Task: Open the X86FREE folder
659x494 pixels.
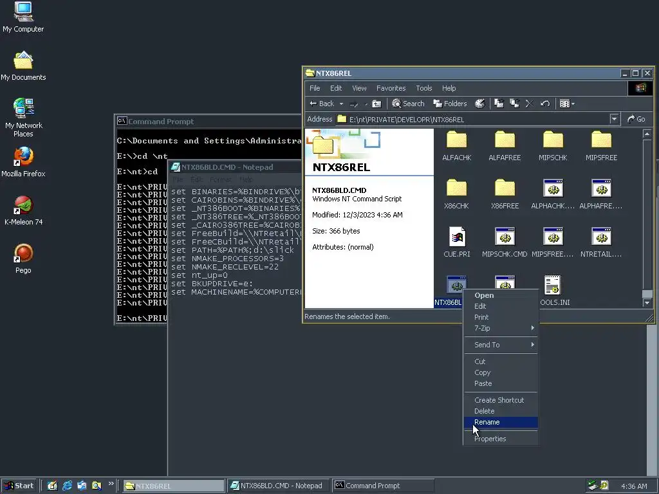Action: (505, 194)
